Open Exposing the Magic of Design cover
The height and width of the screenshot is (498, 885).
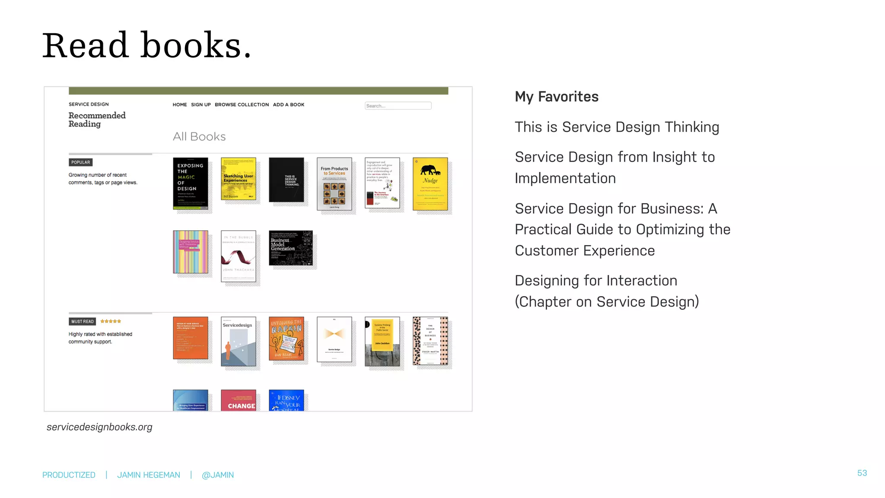(x=191, y=184)
